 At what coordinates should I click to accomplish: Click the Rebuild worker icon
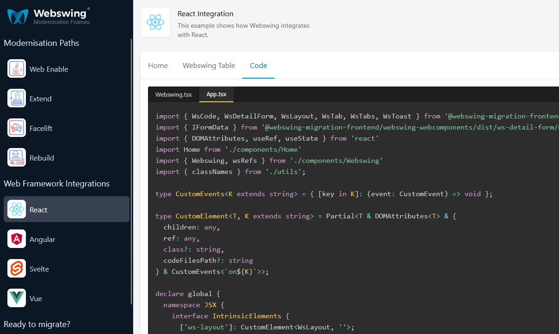17,158
